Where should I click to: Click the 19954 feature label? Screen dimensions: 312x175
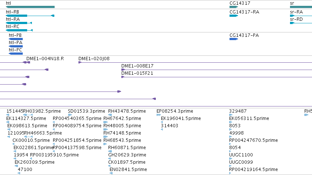(21, 155)
